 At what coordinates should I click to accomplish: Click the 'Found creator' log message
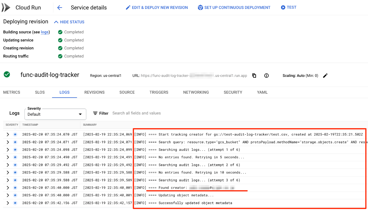click(185, 188)
